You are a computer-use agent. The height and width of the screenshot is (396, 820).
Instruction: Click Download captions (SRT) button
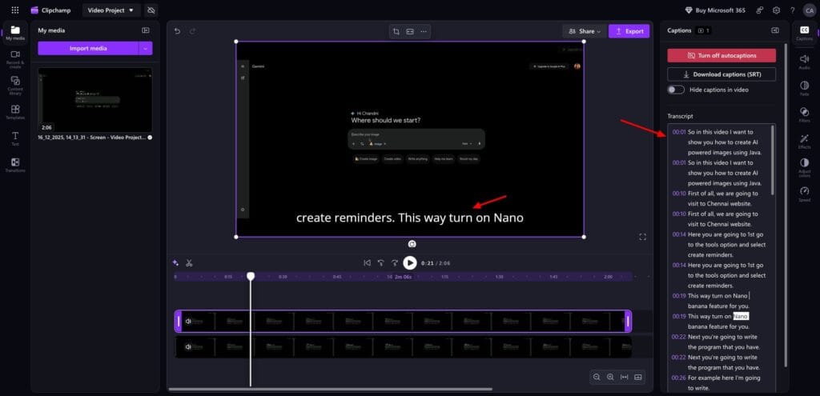coord(721,74)
